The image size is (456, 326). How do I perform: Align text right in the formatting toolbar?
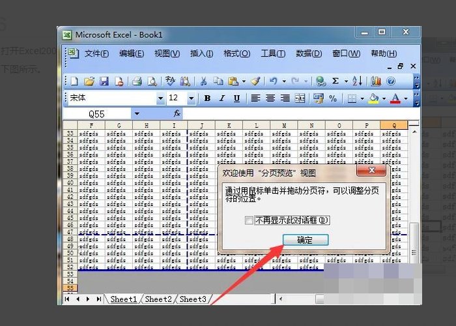(x=285, y=98)
